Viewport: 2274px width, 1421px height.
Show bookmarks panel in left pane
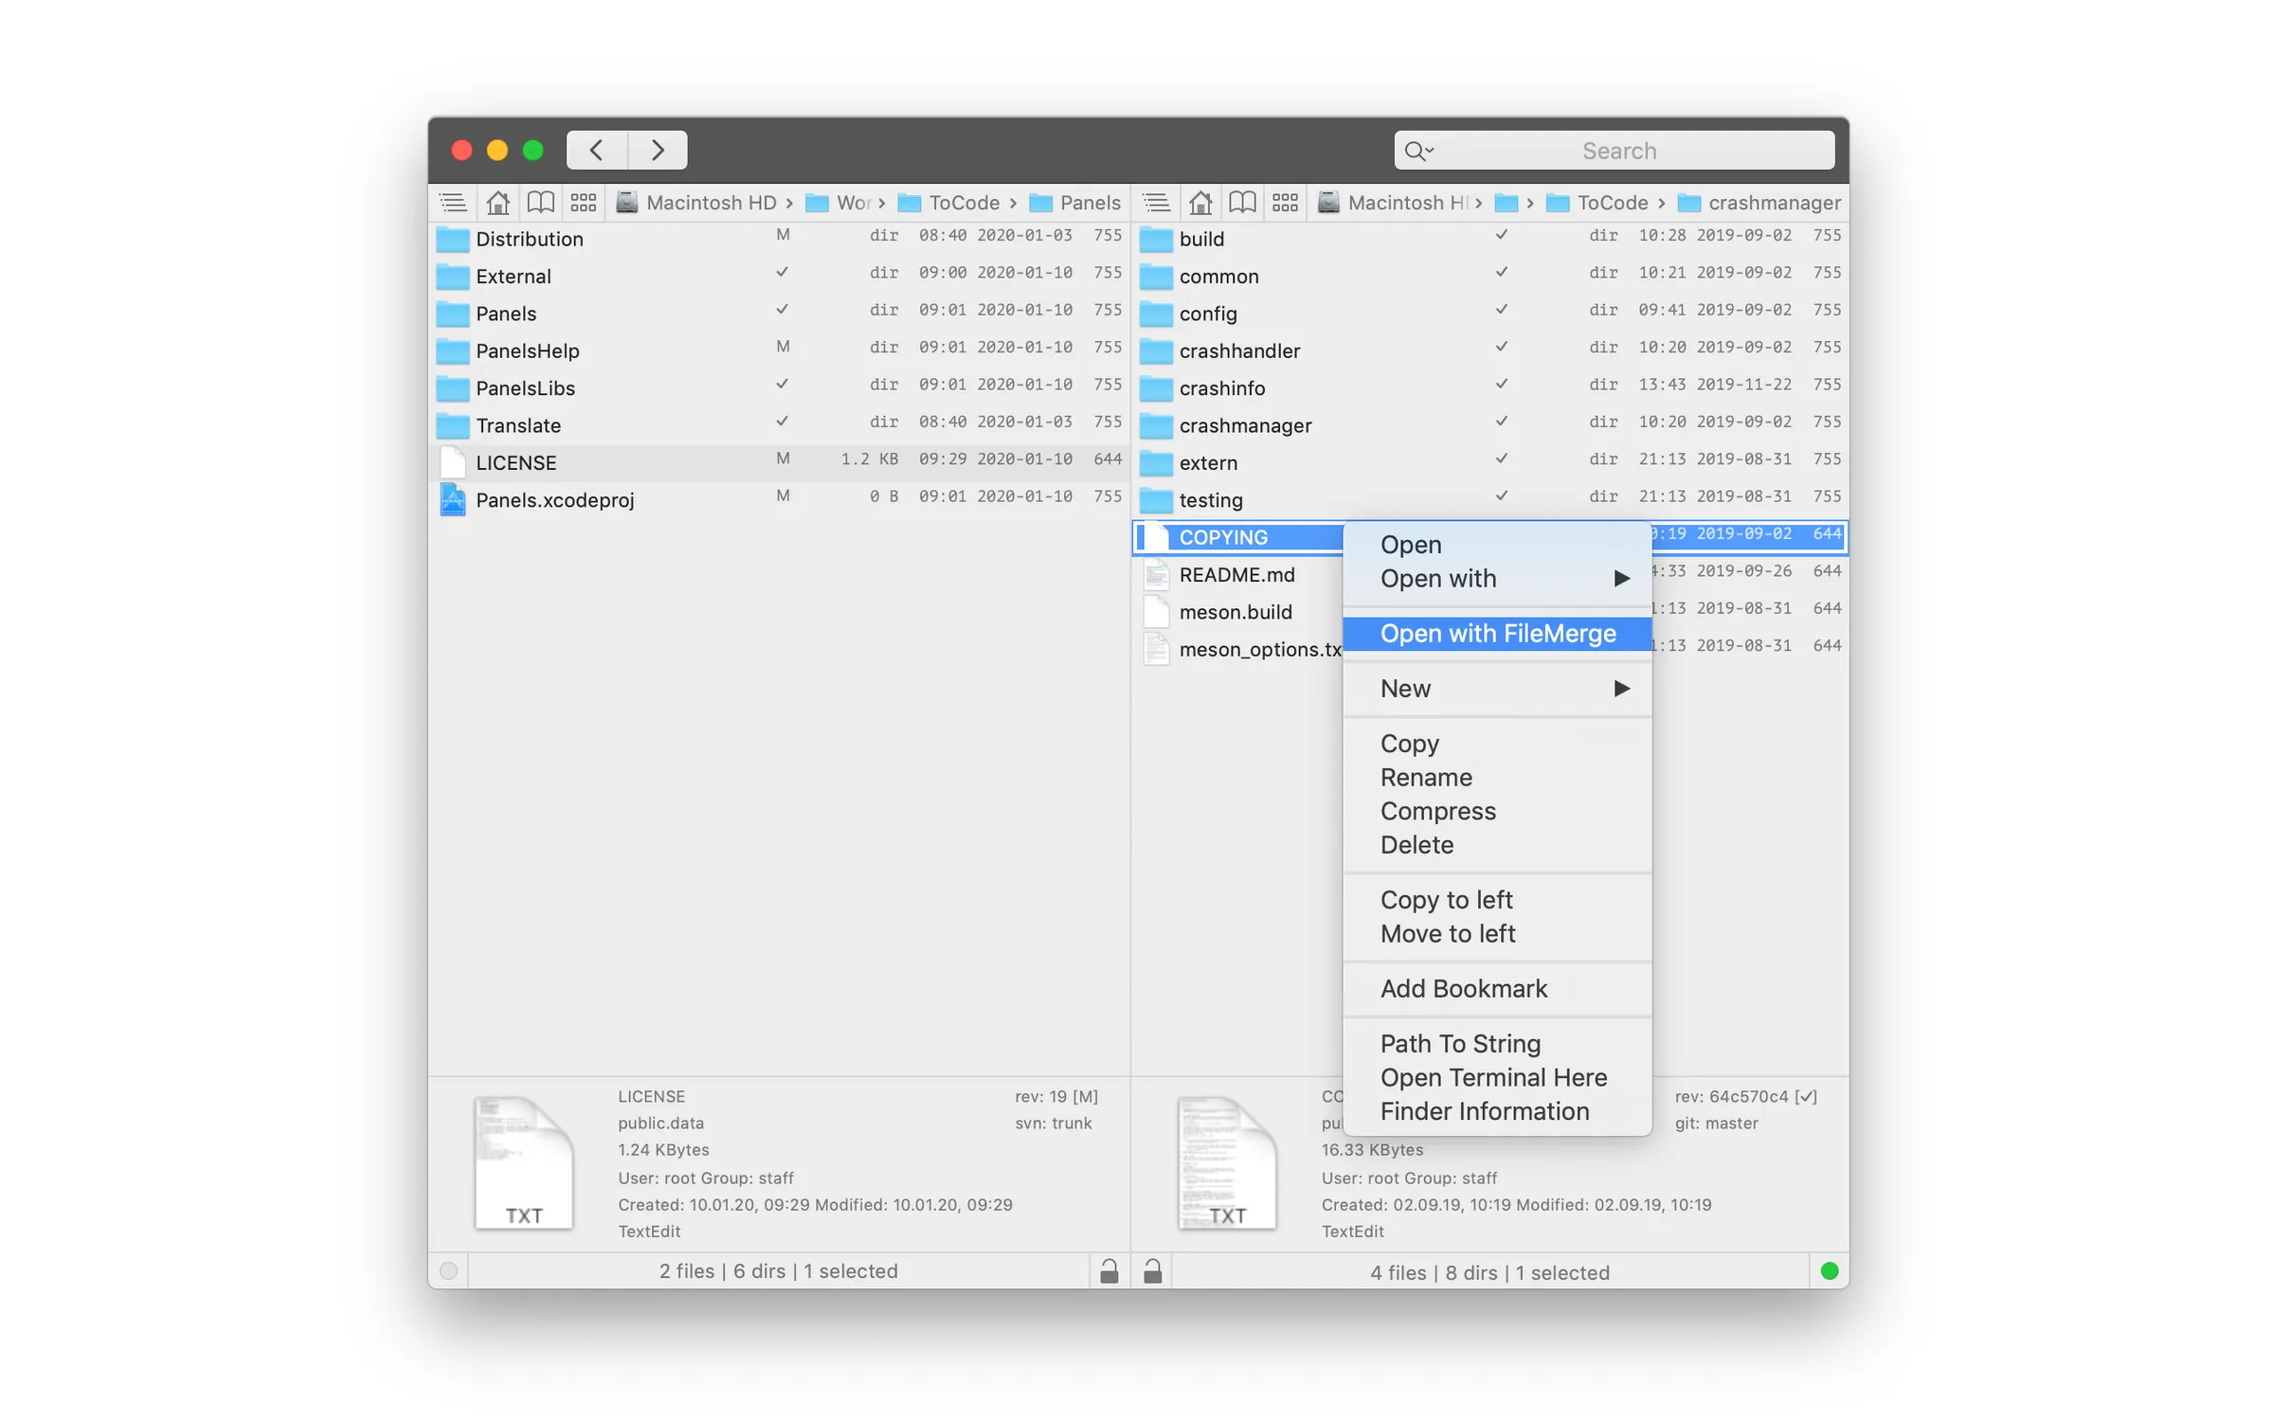540,202
